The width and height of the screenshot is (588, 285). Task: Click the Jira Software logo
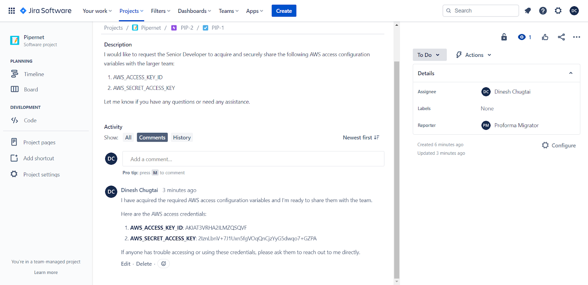click(46, 11)
